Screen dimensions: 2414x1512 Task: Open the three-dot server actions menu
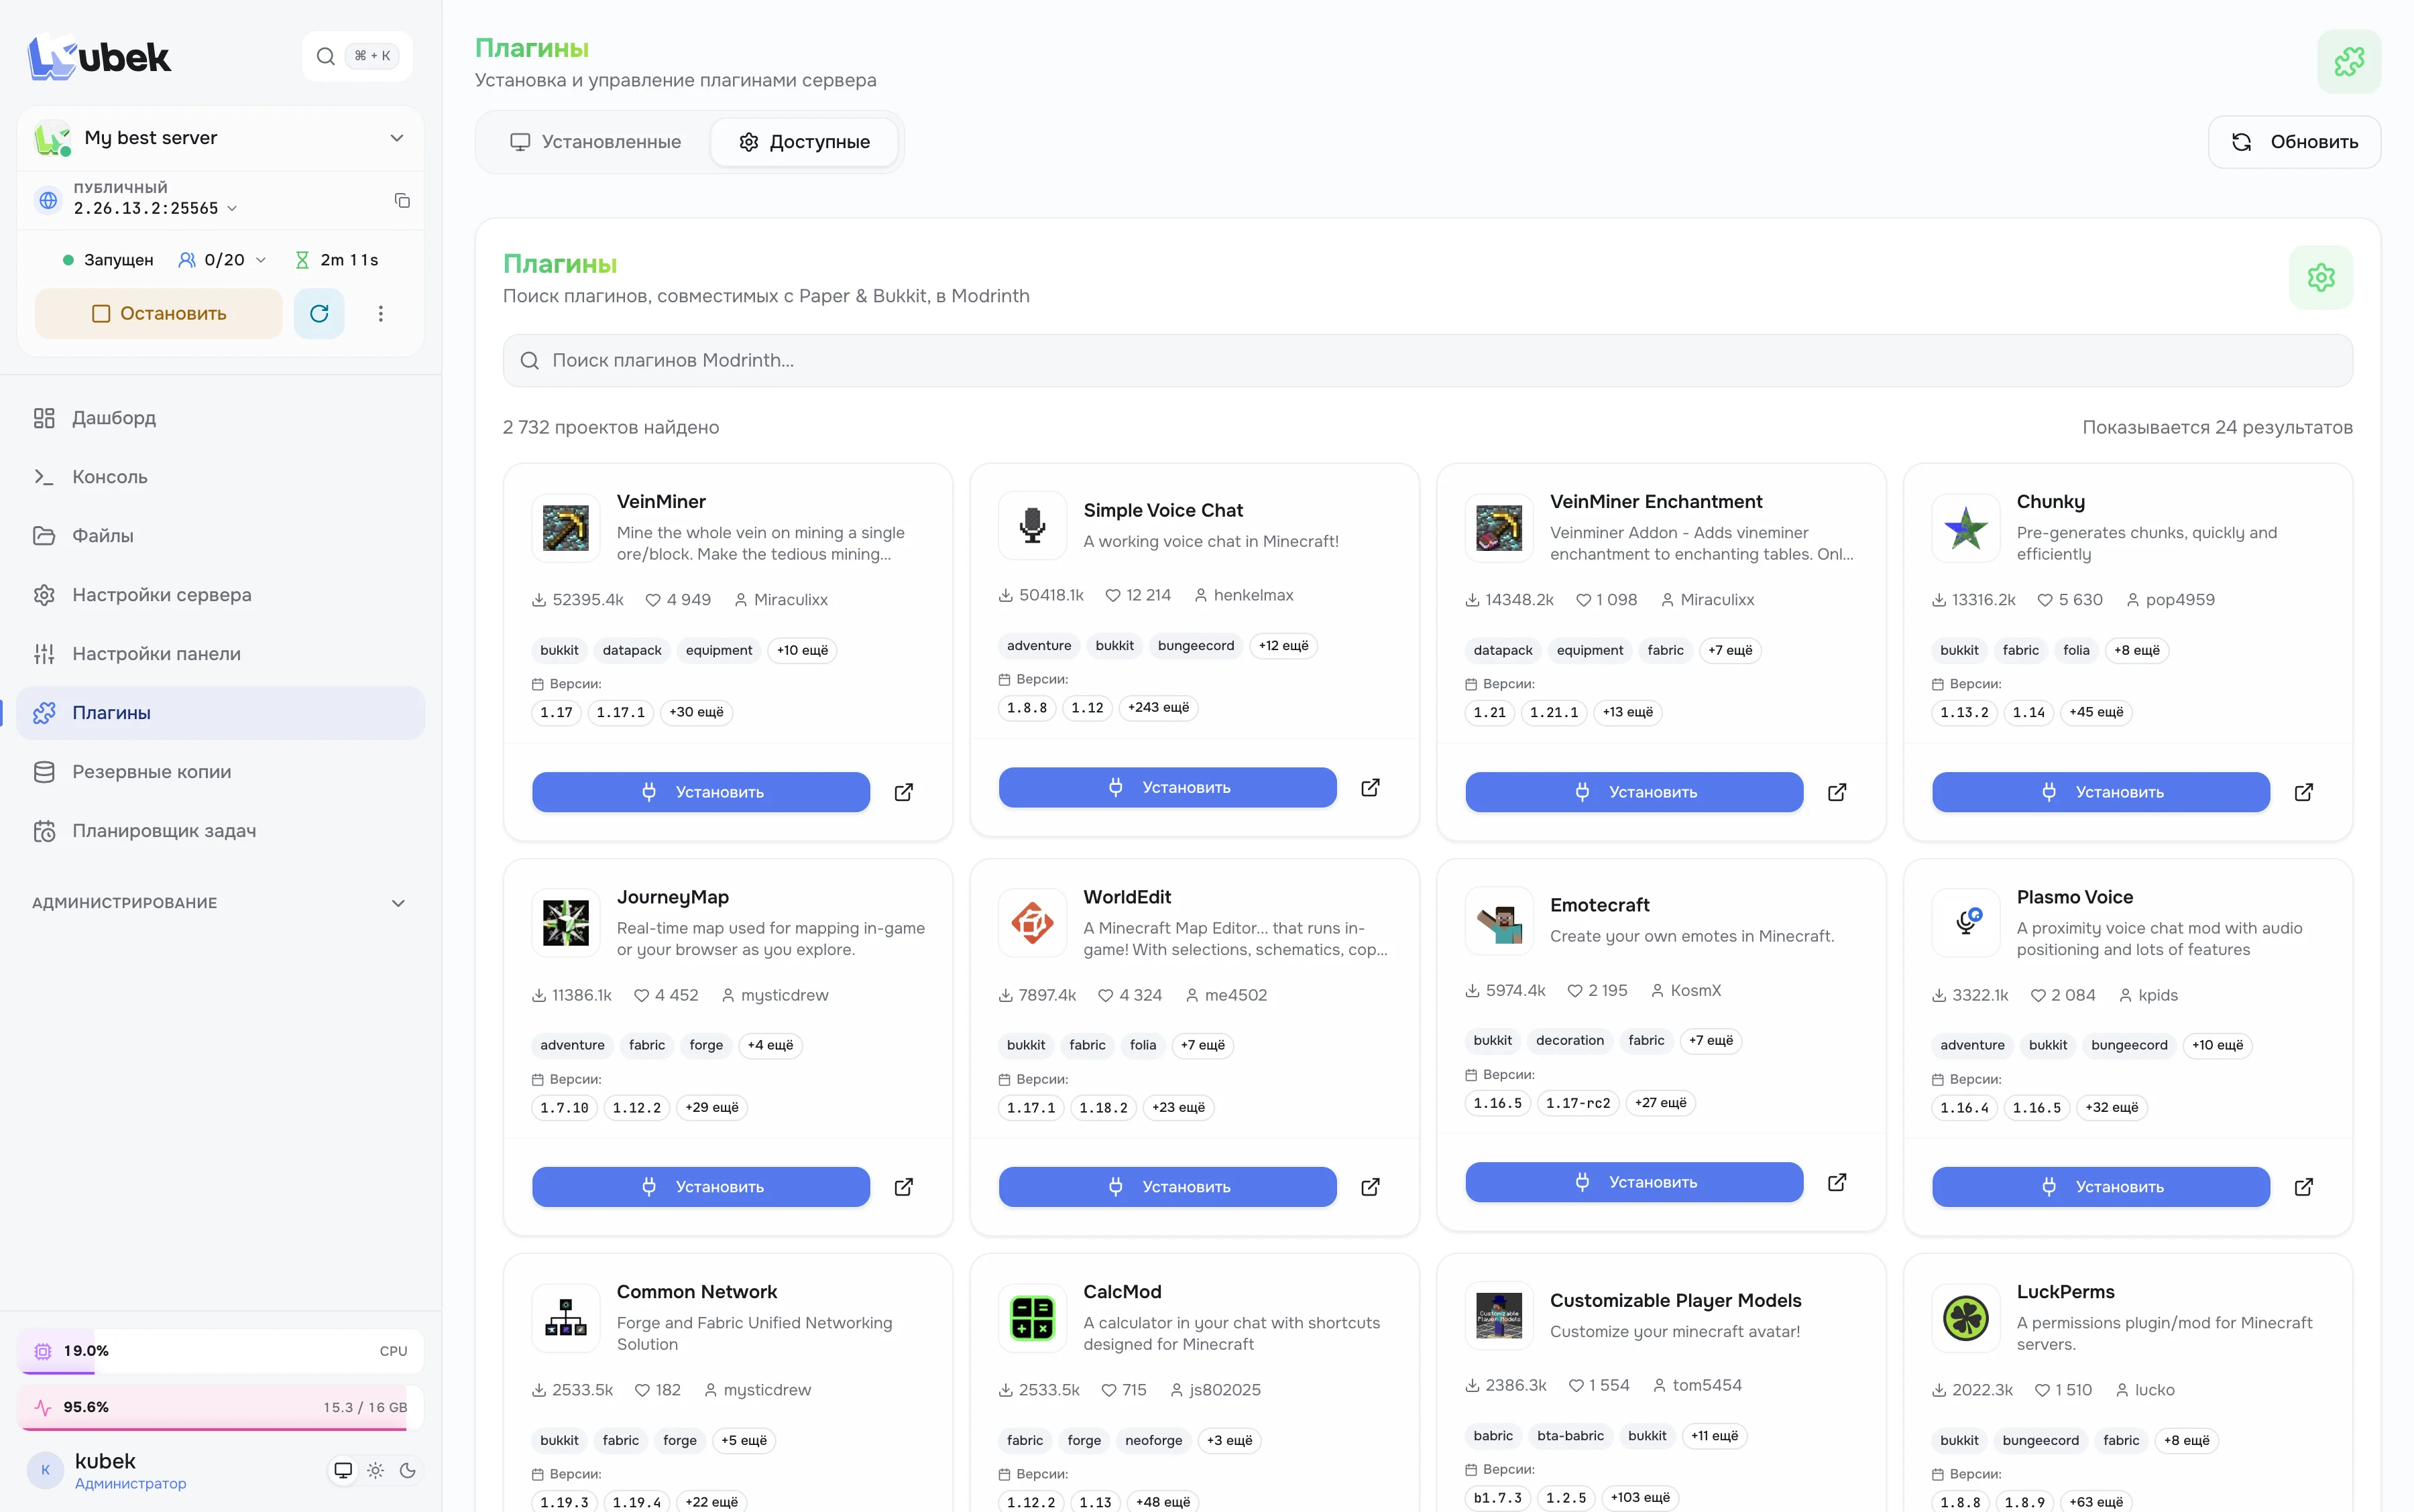pyautogui.click(x=381, y=314)
